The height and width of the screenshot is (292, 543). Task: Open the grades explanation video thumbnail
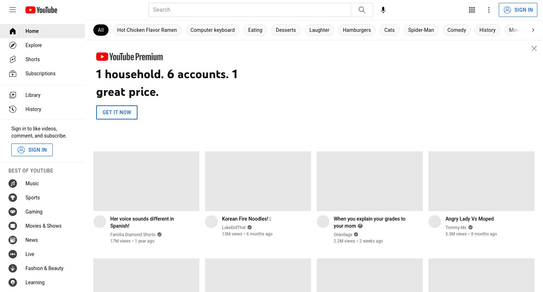click(x=370, y=181)
